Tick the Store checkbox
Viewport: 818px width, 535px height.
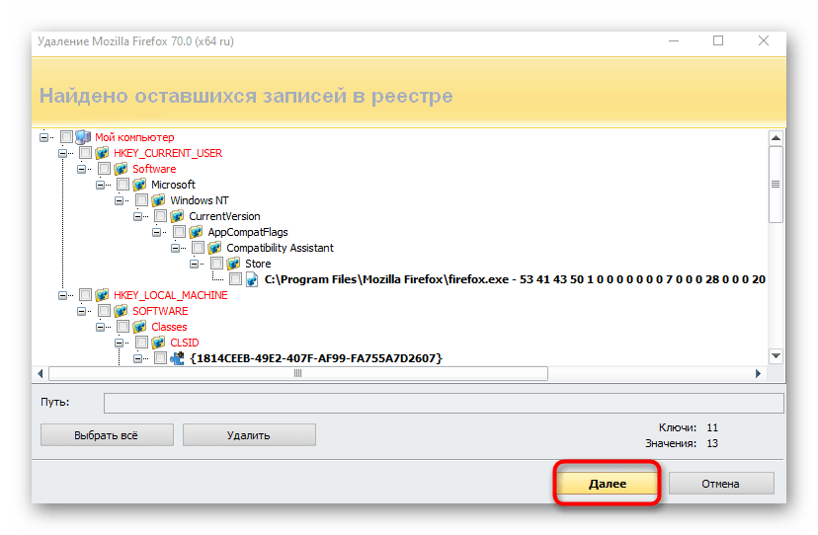217,264
